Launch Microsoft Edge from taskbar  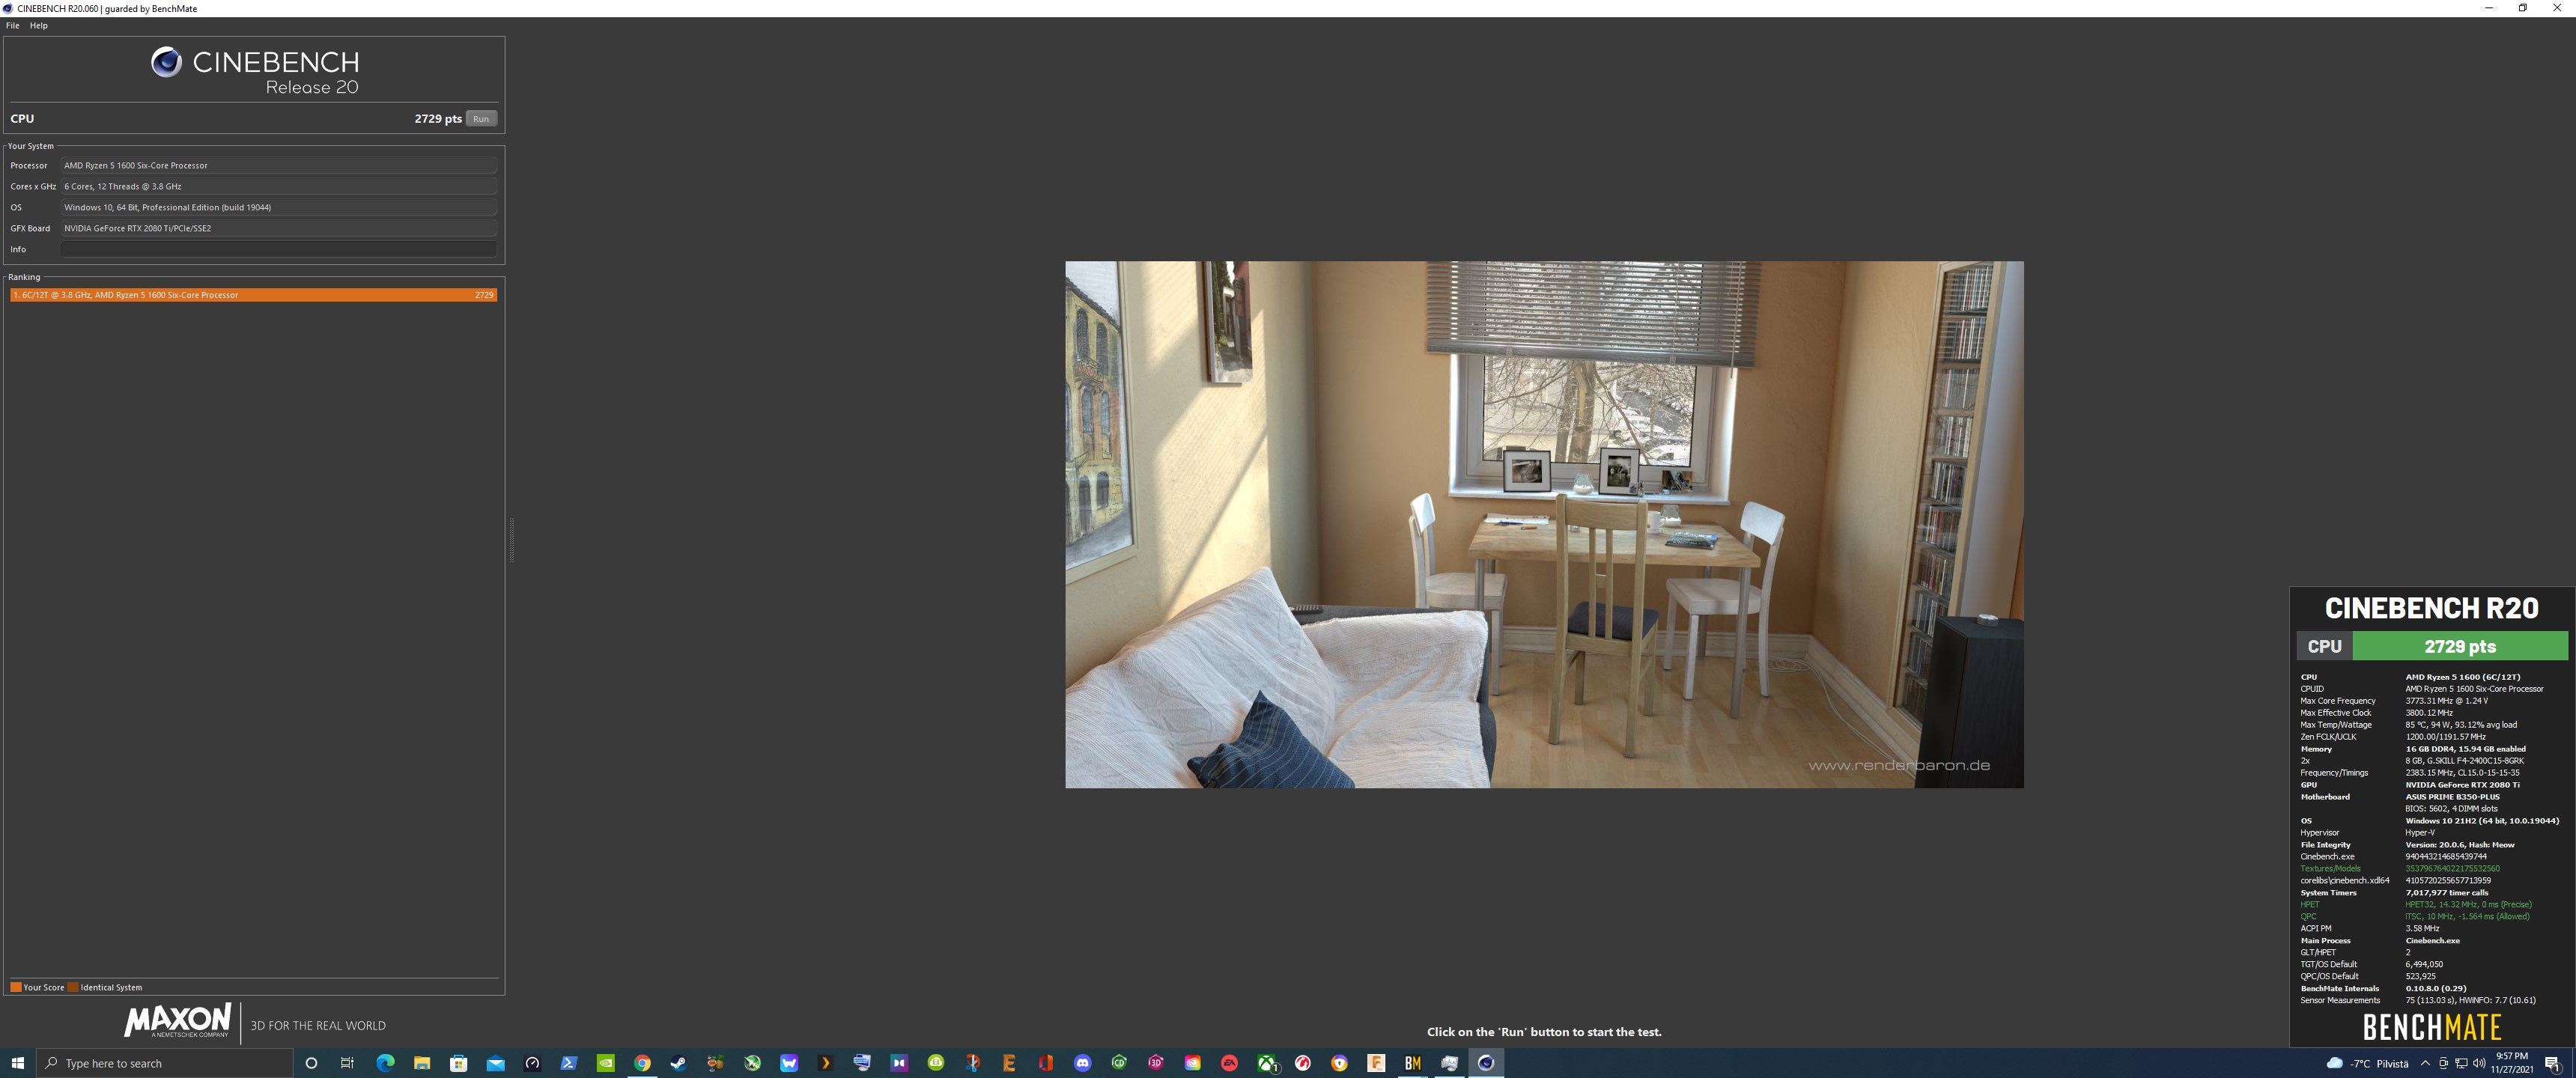point(385,1063)
